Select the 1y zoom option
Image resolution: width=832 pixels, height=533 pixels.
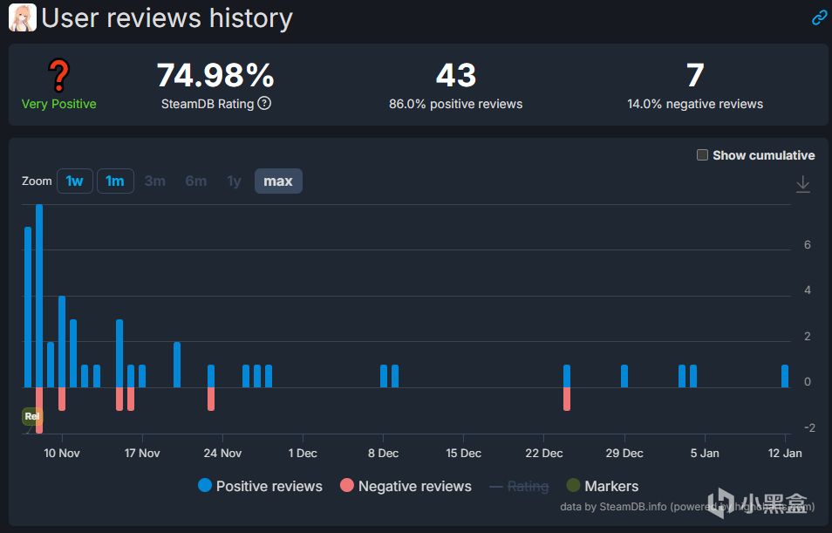[234, 181]
